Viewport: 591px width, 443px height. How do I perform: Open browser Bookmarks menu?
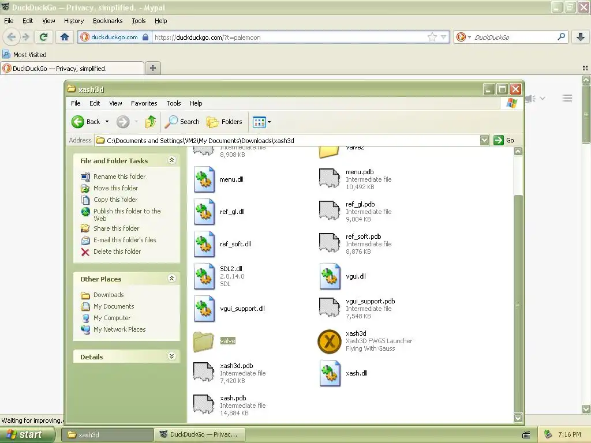pyautogui.click(x=108, y=21)
